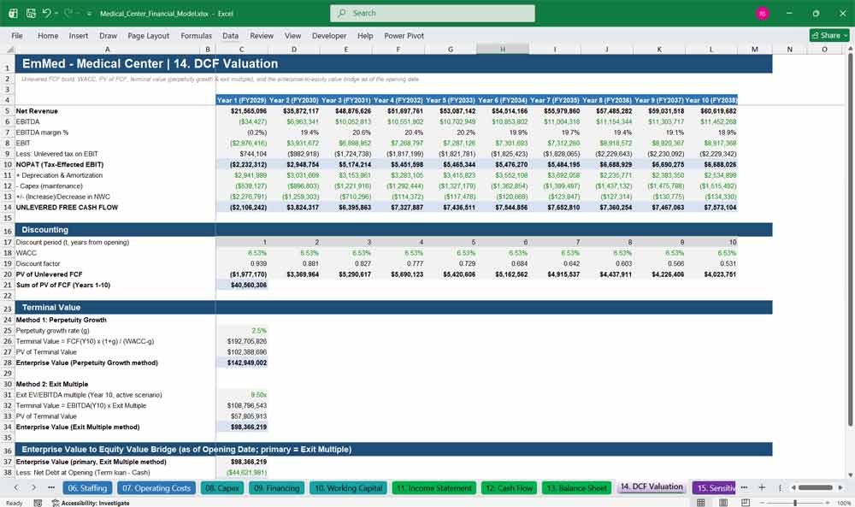This screenshot has height=507, width=855.
Task: Add a new sheet with plus icon
Action: click(x=762, y=487)
